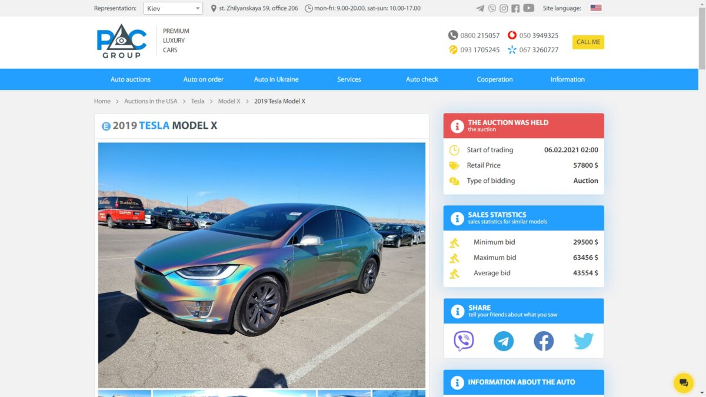Expand the Kiev representation dropdown

tap(173, 8)
